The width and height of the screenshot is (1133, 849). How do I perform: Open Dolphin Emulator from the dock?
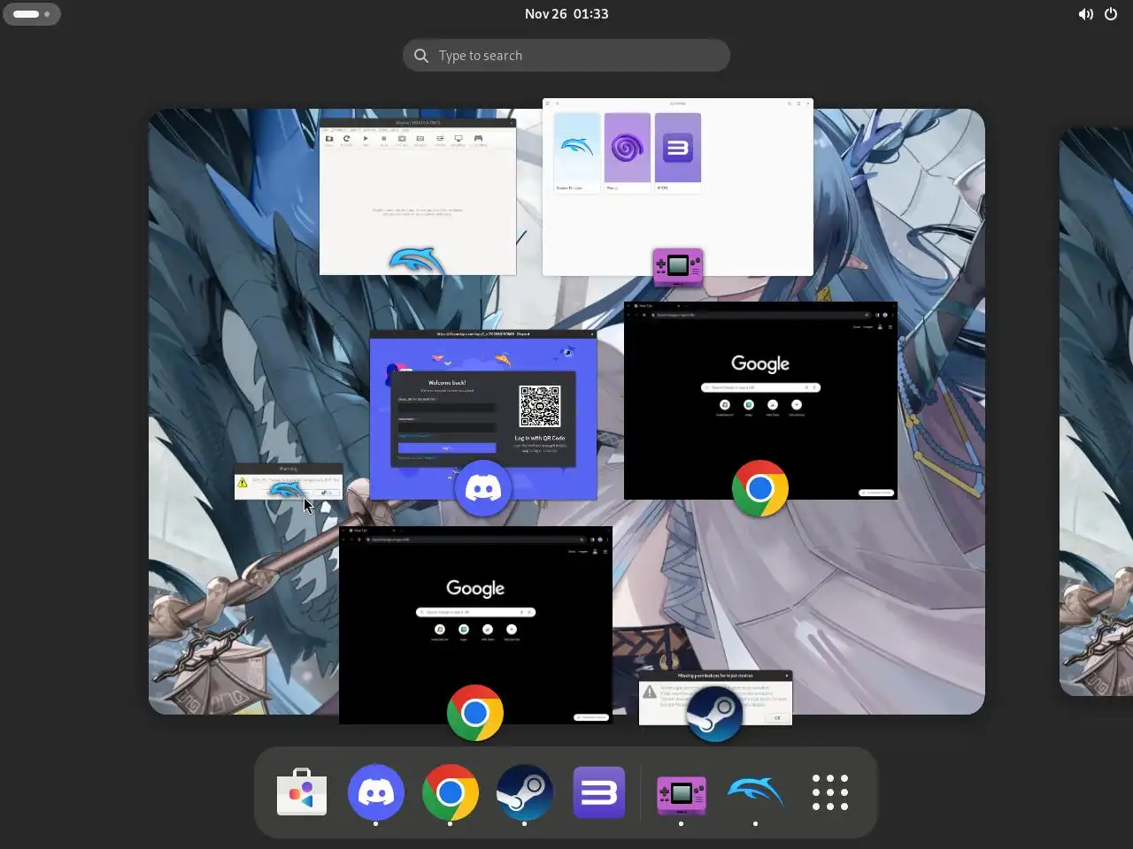coord(755,792)
